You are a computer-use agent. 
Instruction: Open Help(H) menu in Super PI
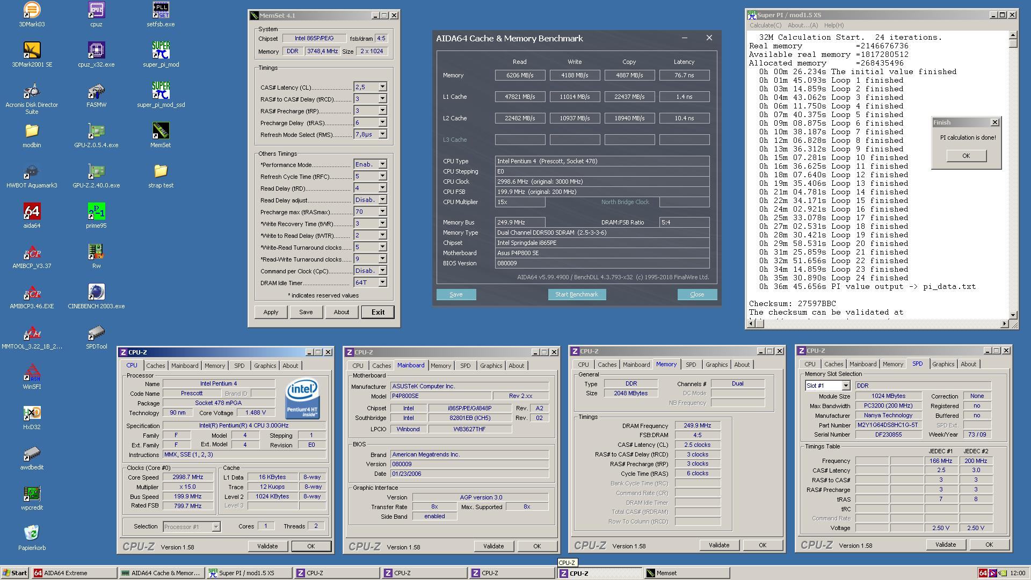[833, 25]
